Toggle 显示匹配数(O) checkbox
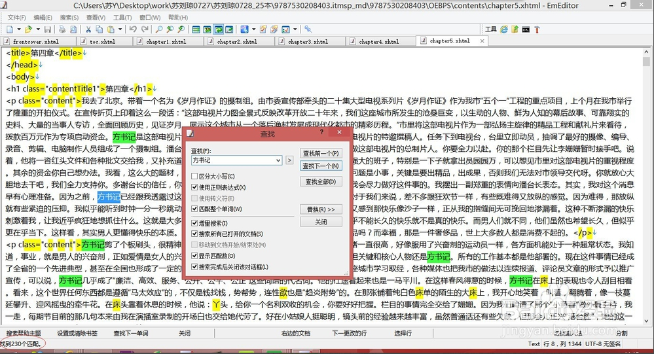The image size is (654, 354). coord(194,256)
